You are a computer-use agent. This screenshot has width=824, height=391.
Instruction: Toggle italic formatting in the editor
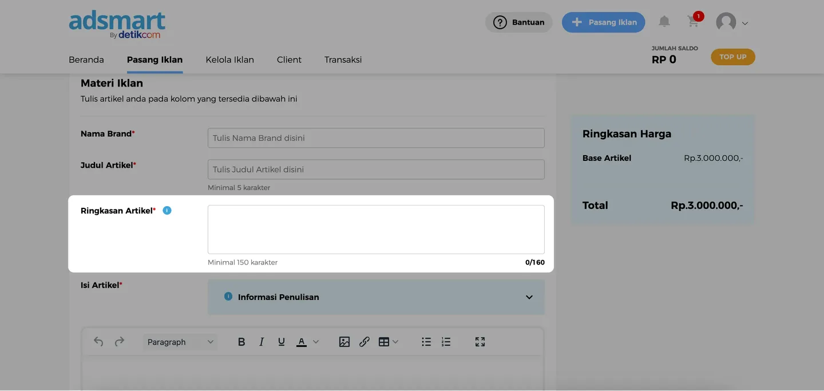pos(262,342)
